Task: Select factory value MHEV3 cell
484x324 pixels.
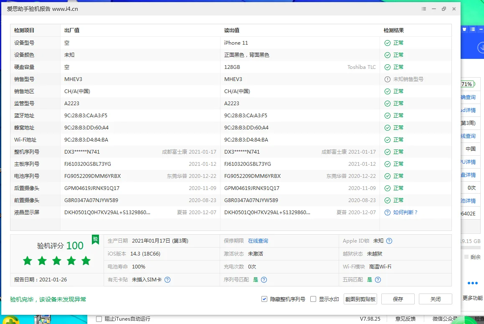Action: click(73, 79)
